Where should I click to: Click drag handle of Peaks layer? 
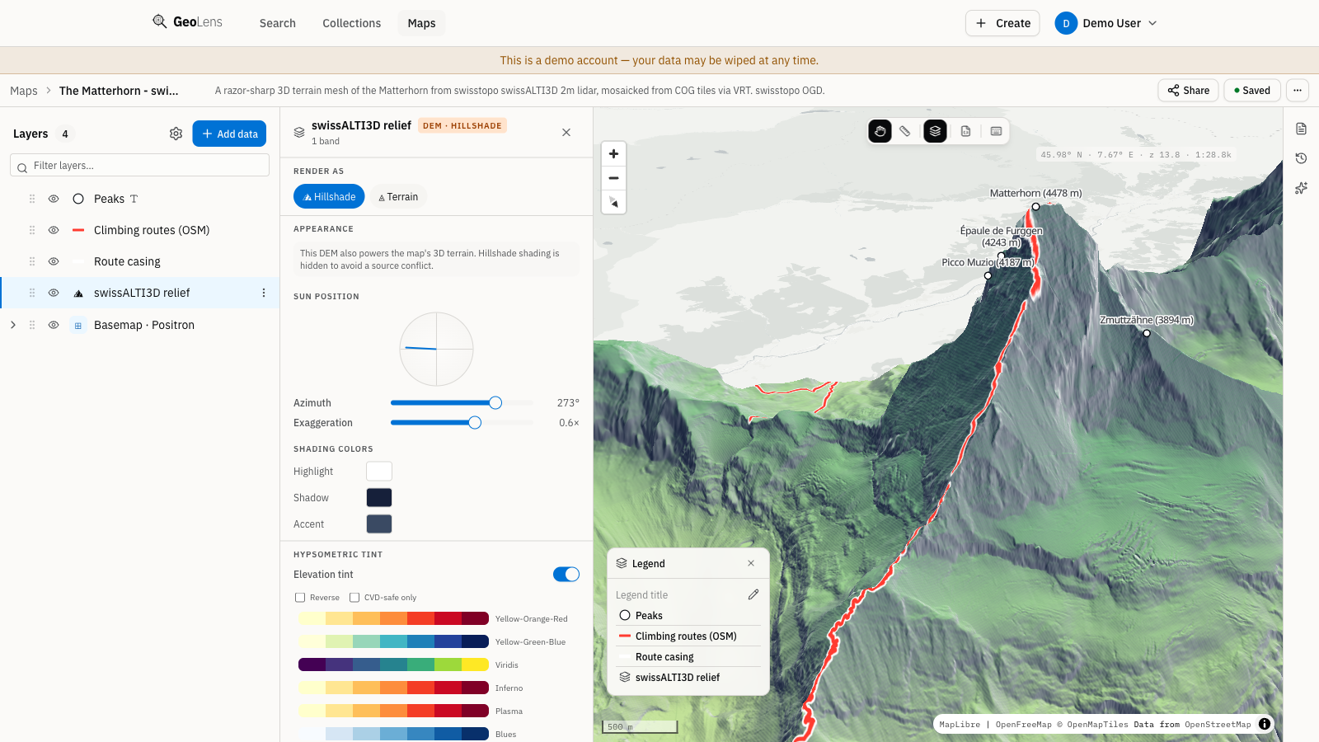(32, 199)
